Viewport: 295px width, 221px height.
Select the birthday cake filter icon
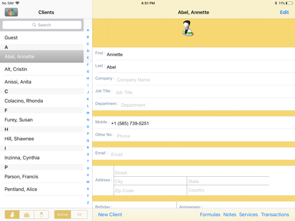(27, 215)
